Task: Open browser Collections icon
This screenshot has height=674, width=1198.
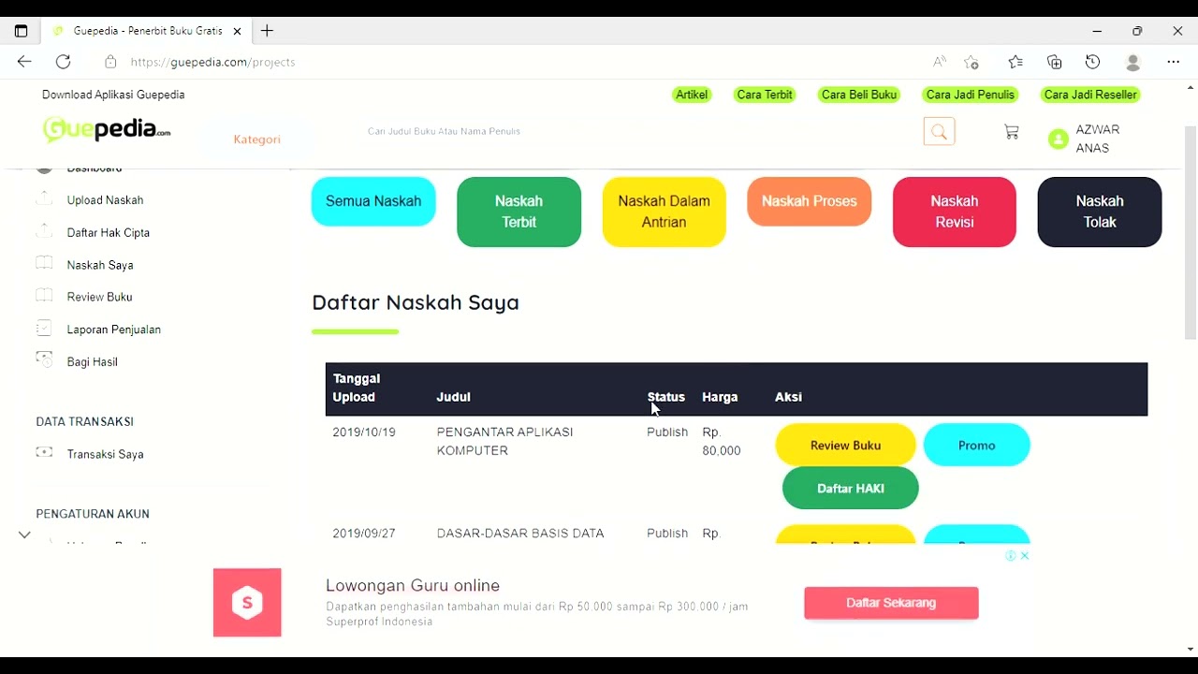Action: coord(1055,62)
